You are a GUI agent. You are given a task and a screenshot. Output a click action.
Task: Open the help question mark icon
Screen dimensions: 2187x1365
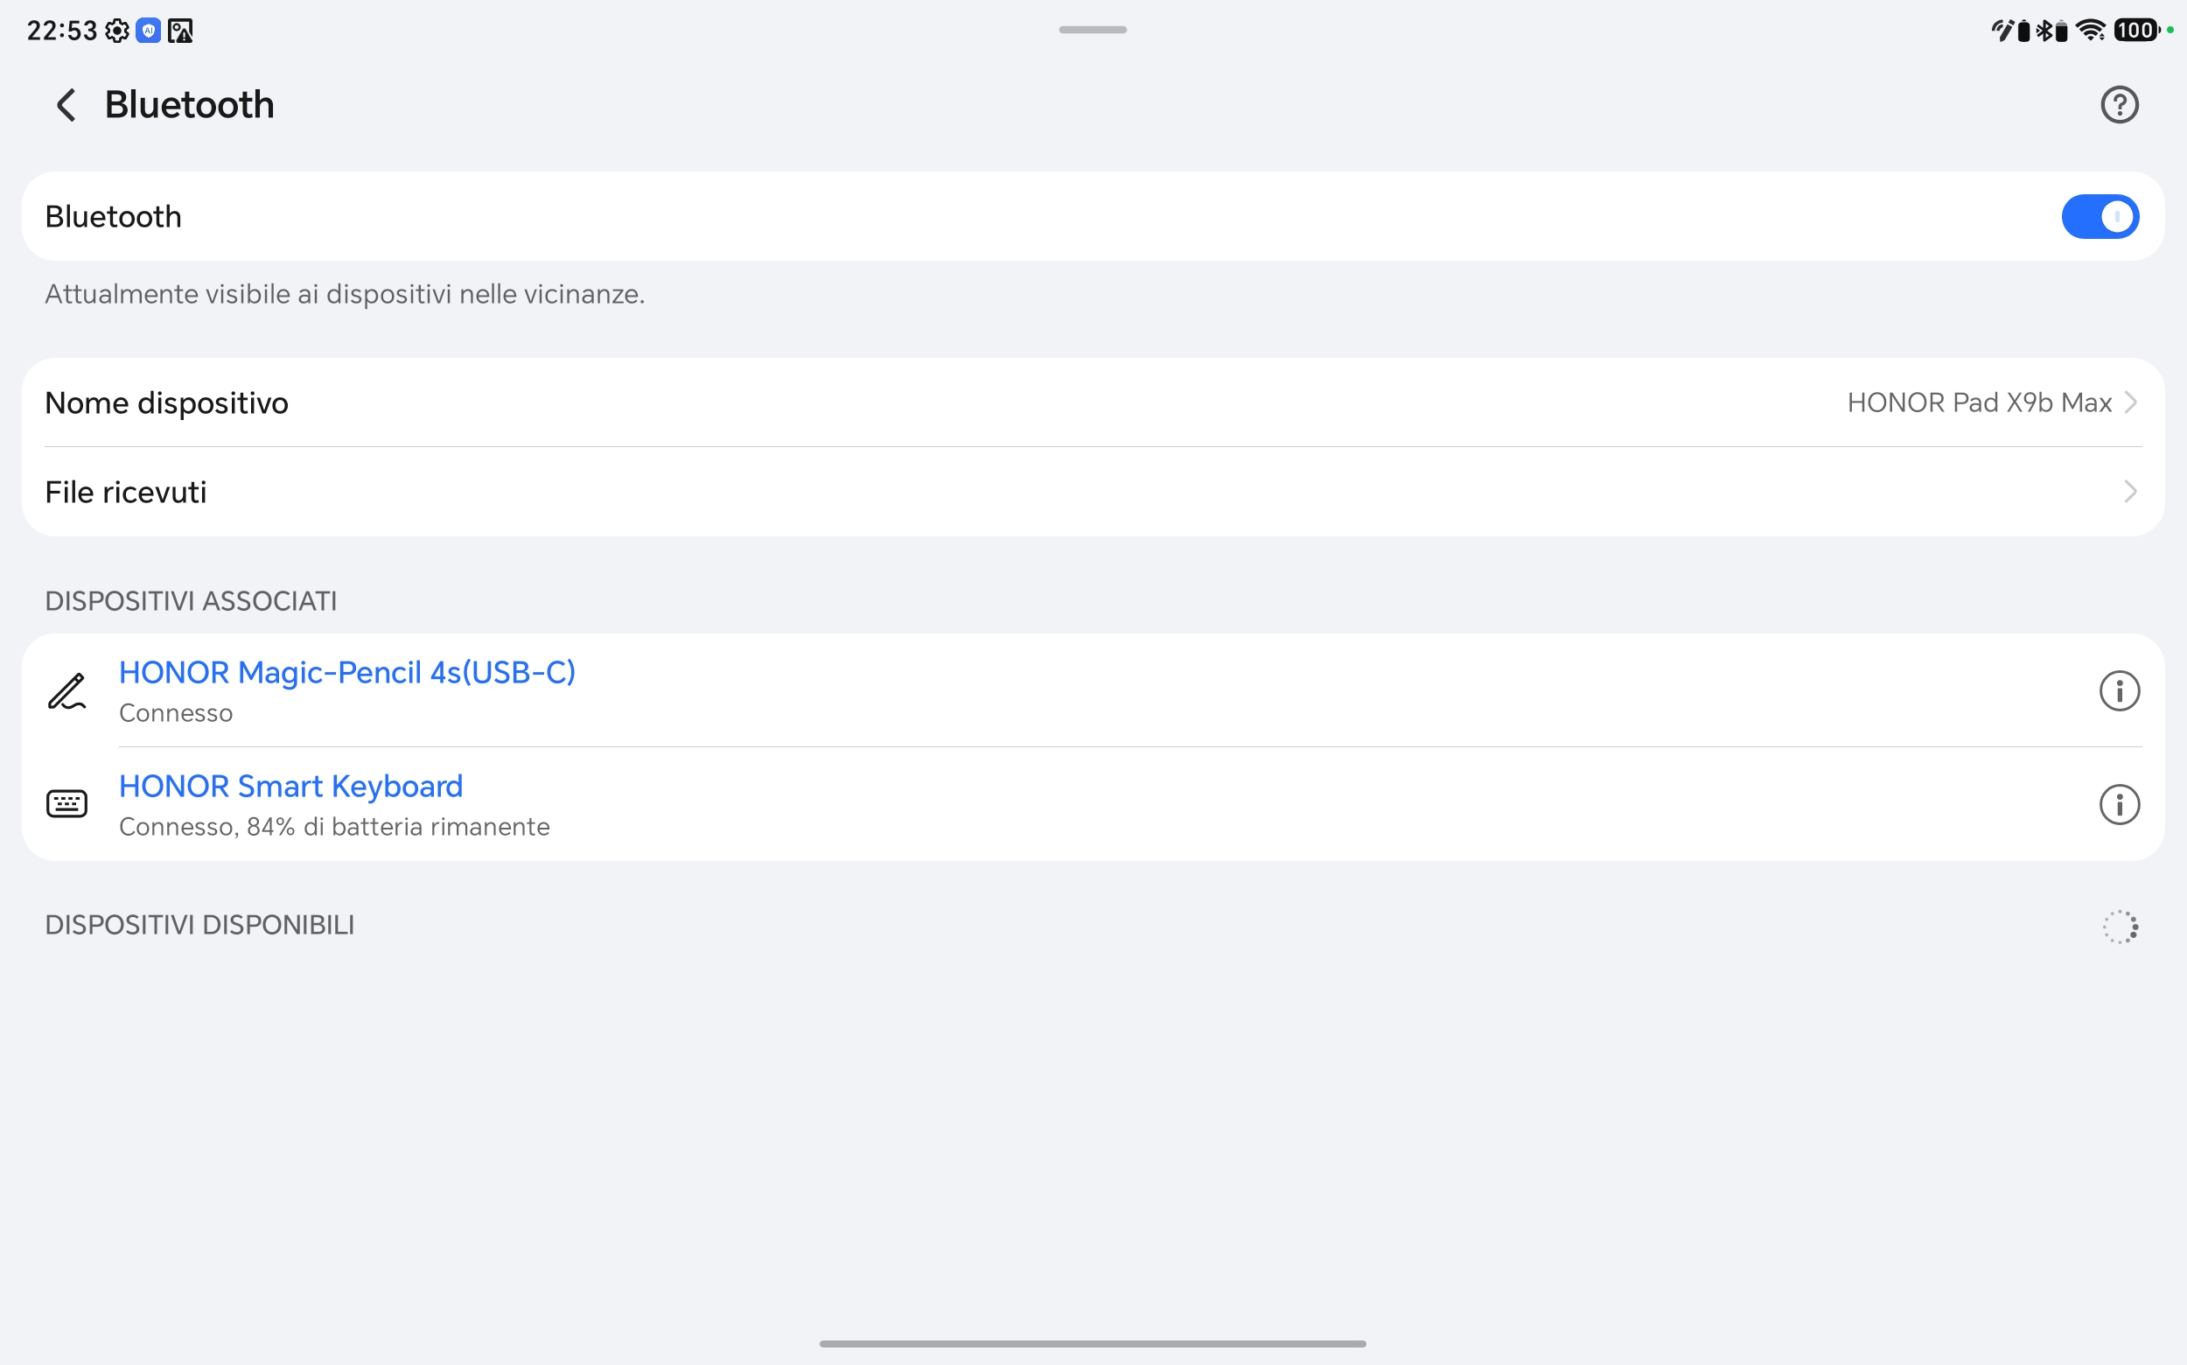coord(2119,105)
